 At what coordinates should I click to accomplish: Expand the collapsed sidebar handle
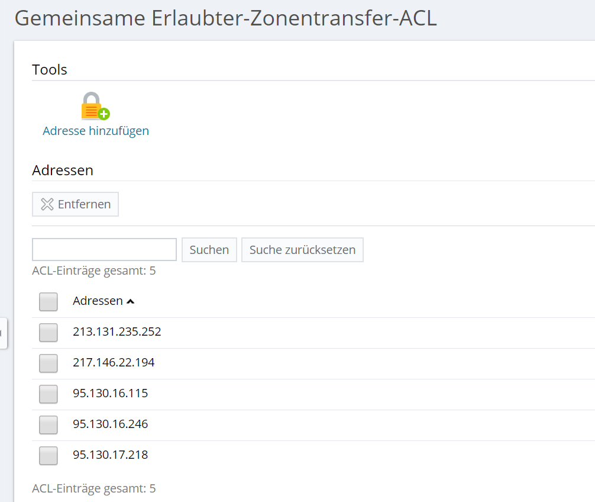[x=3, y=333]
